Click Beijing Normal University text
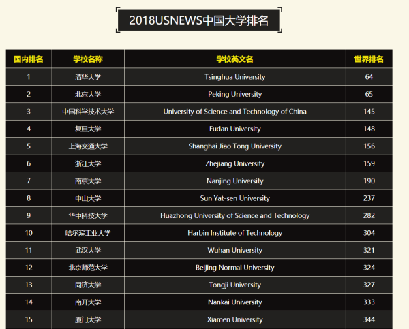This screenshot has width=409, height=329. pyautogui.click(x=234, y=268)
